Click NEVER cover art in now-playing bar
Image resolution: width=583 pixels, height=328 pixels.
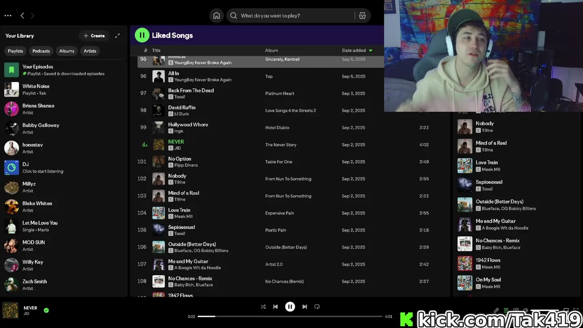click(x=10, y=310)
